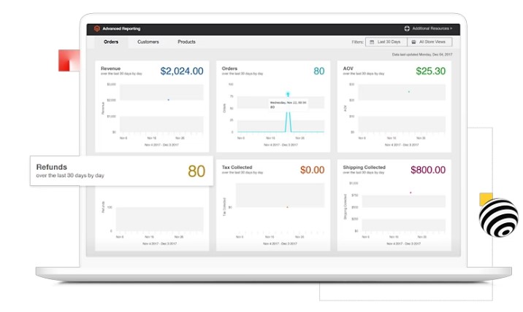The image size is (523, 312).
Task: Expand Additional Resources menu
Action: coord(431,28)
